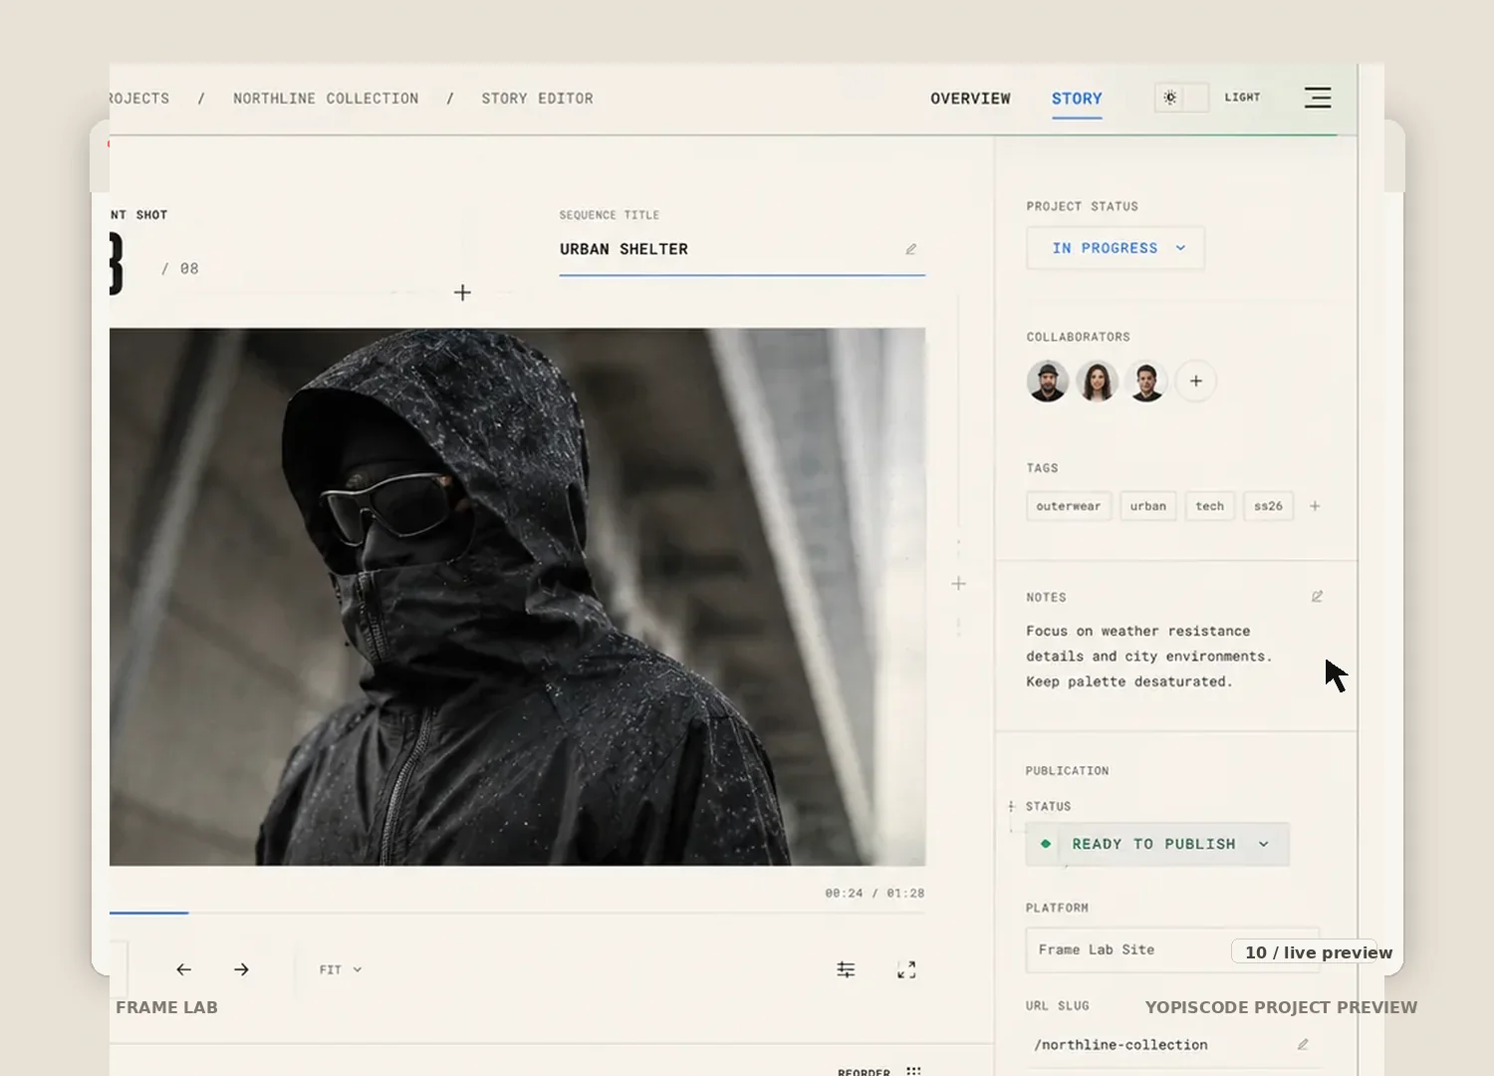Go to the next shot arrow
1494x1076 pixels.
tap(241, 969)
